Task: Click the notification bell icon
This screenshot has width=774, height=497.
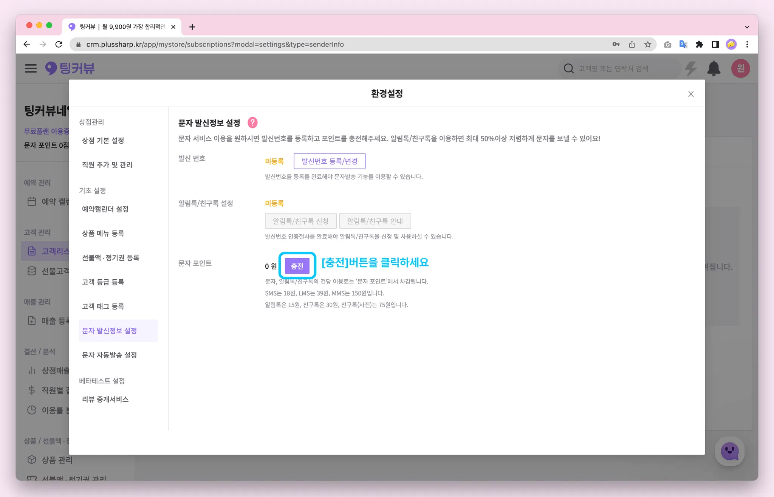Action: [x=714, y=68]
